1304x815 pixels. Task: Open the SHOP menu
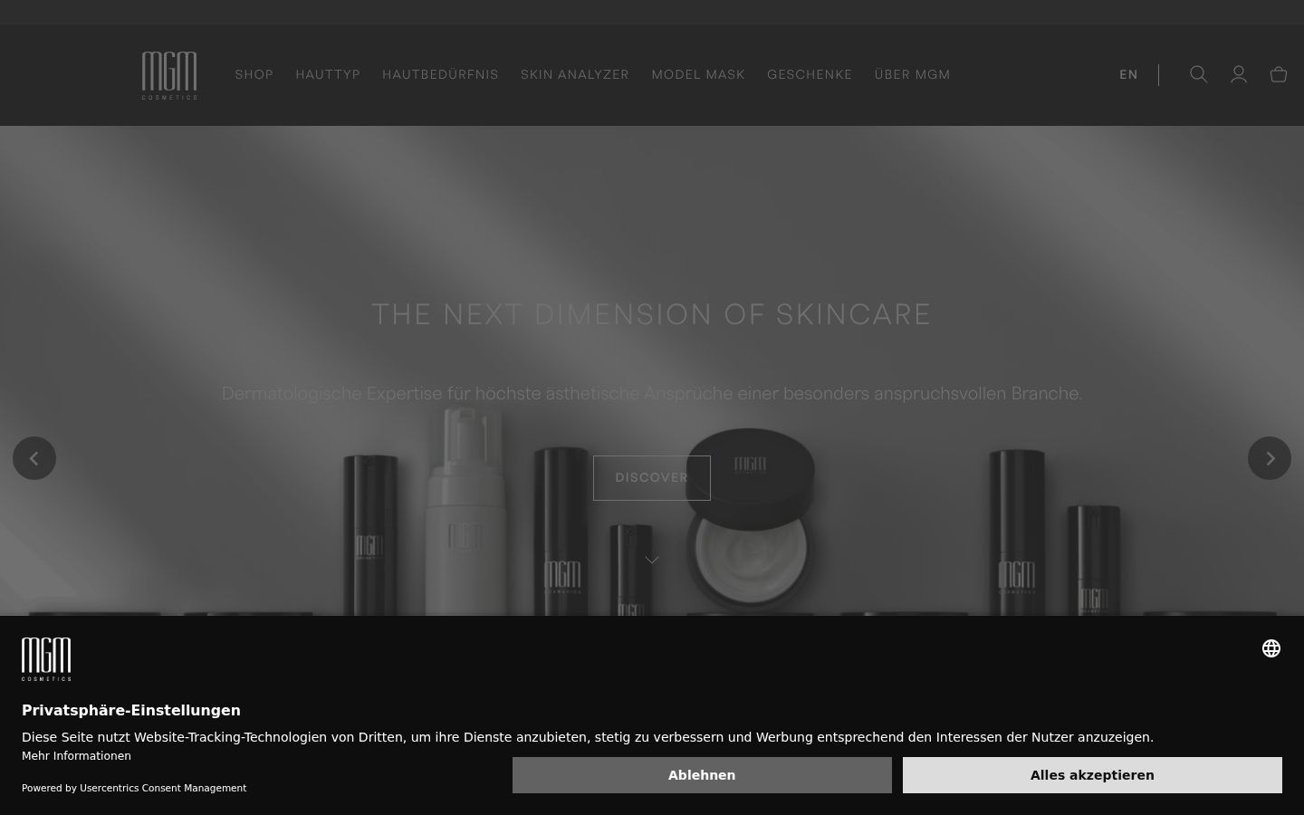point(254,74)
